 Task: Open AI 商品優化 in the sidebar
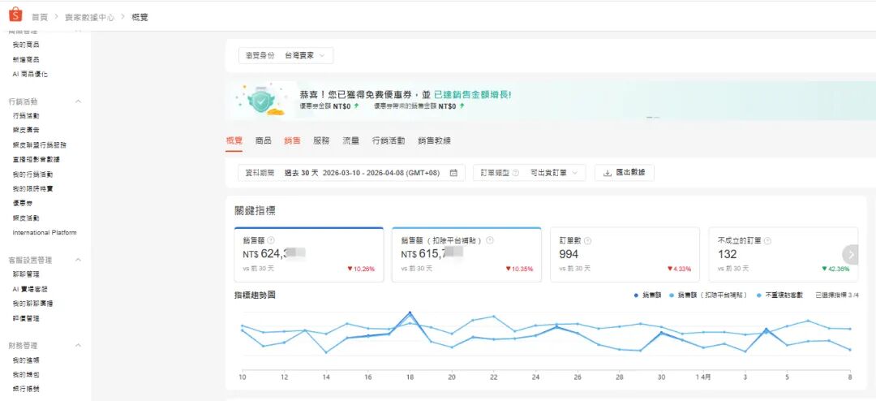(x=30, y=74)
